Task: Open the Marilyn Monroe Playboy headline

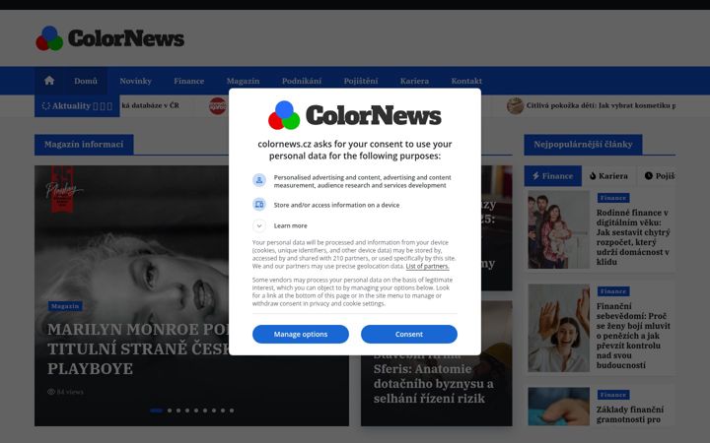Action: pos(139,348)
